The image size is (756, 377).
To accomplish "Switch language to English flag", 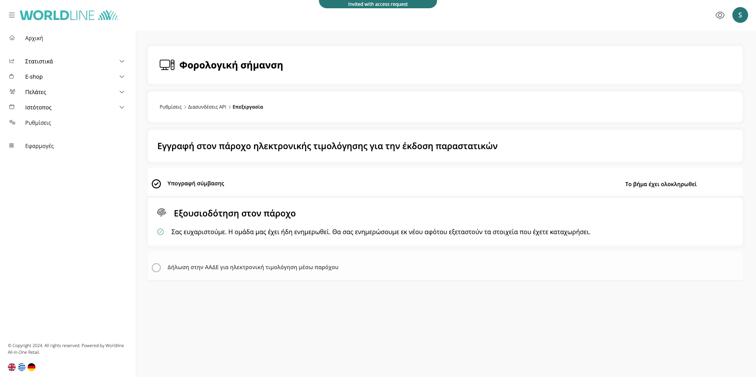I will point(12,367).
